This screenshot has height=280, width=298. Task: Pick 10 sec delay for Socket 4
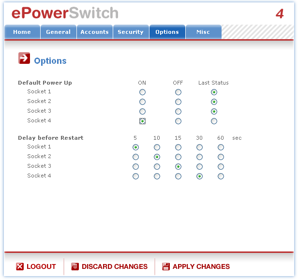[x=157, y=176]
